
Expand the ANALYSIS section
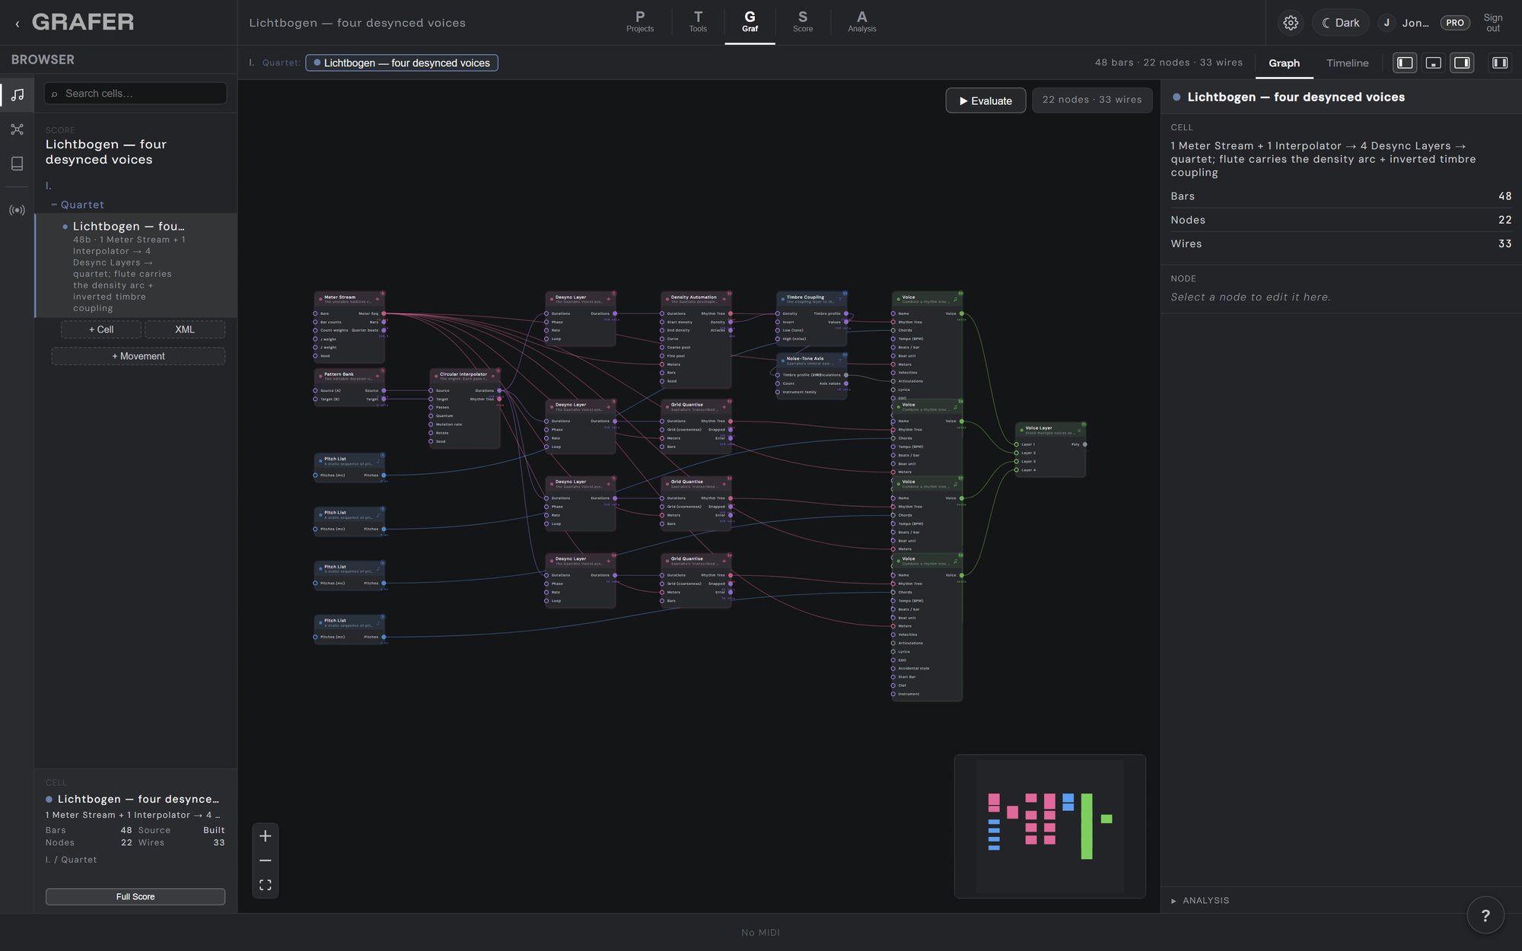click(x=1200, y=900)
